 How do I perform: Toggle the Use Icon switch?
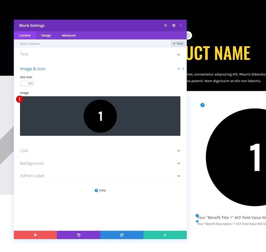coord(27,84)
